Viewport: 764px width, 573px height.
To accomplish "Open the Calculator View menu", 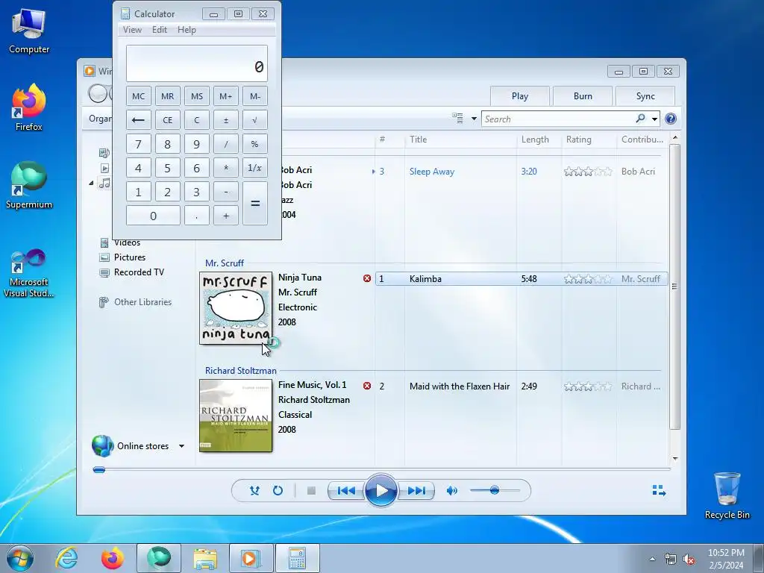I will pyautogui.click(x=132, y=30).
